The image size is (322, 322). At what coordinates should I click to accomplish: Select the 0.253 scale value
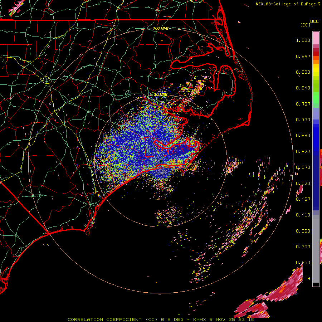pos(303,263)
